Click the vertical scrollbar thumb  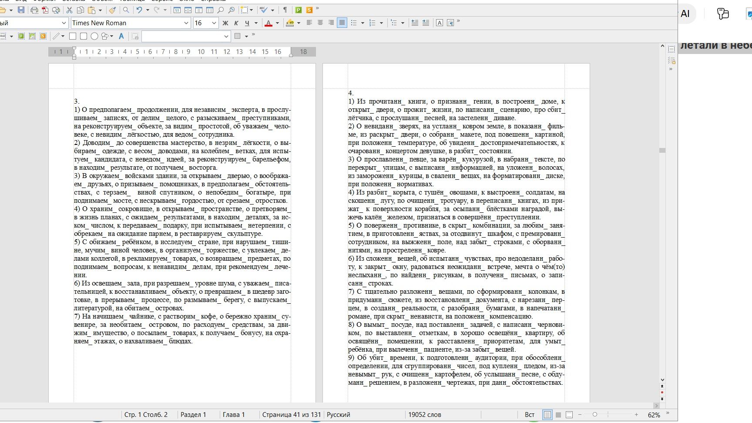point(662,150)
